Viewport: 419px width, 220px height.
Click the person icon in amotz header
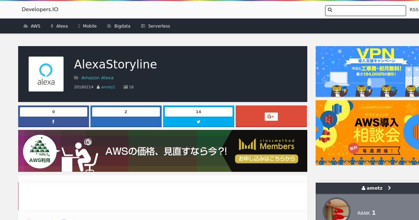tap(363, 188)
